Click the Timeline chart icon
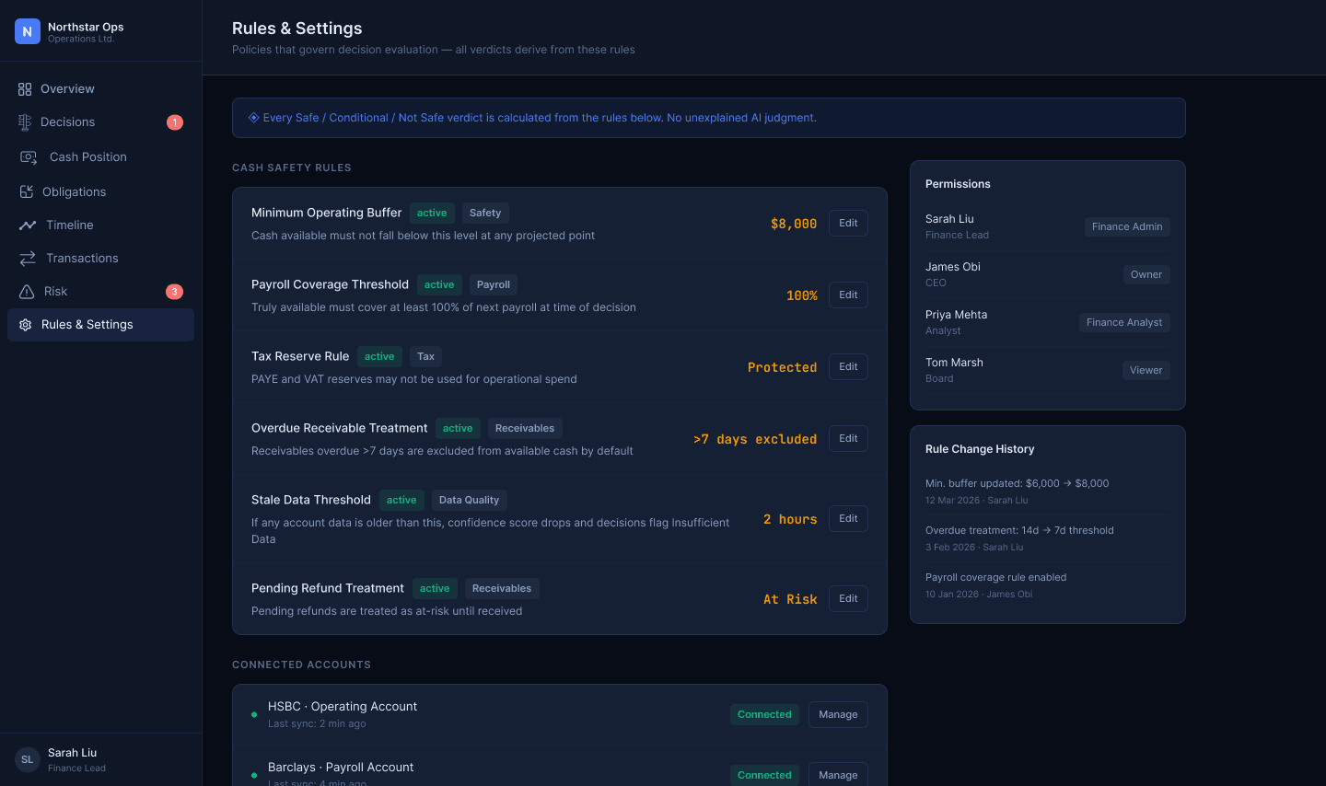The height and width of the screenshot is (786, 1326). pos(28,225)
